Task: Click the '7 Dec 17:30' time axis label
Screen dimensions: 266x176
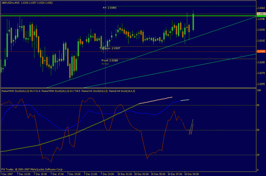Action: tap(57, 174)
